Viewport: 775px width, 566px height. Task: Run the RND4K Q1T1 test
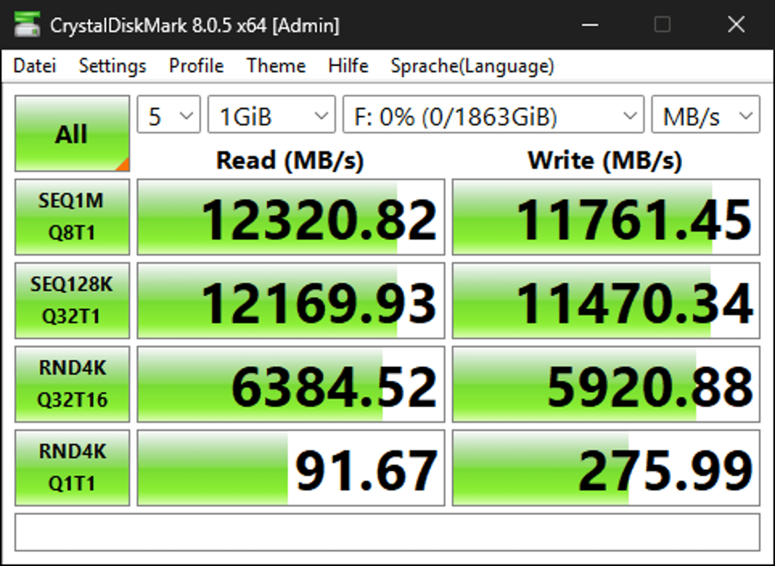click(x=72, y=468)
